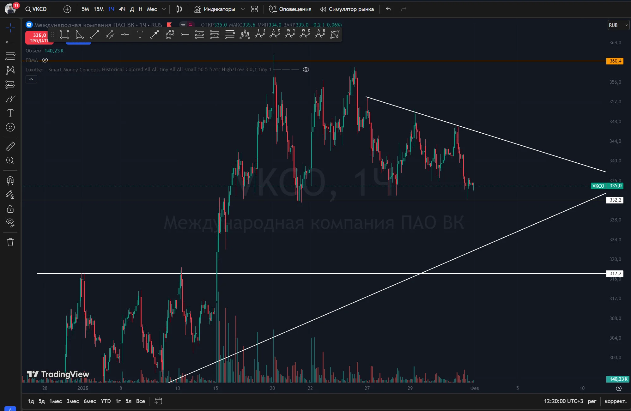Viewport: 631px width, 411px height.
Task: Toggle lock all drawings
Action: 10,209
